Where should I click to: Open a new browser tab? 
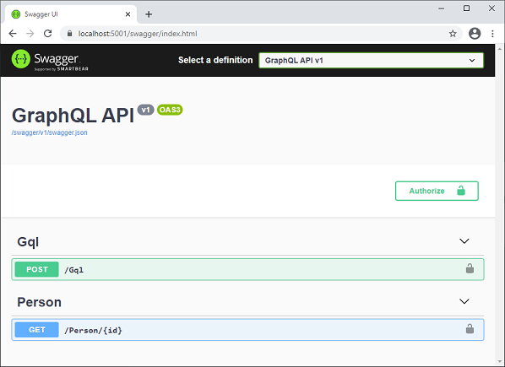click(149, 14)
